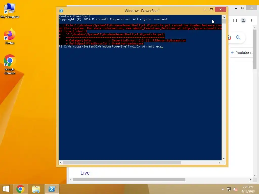Click the PowerShell horizontal scrollbar thumb
259x194 pixels.
point(122,162)
